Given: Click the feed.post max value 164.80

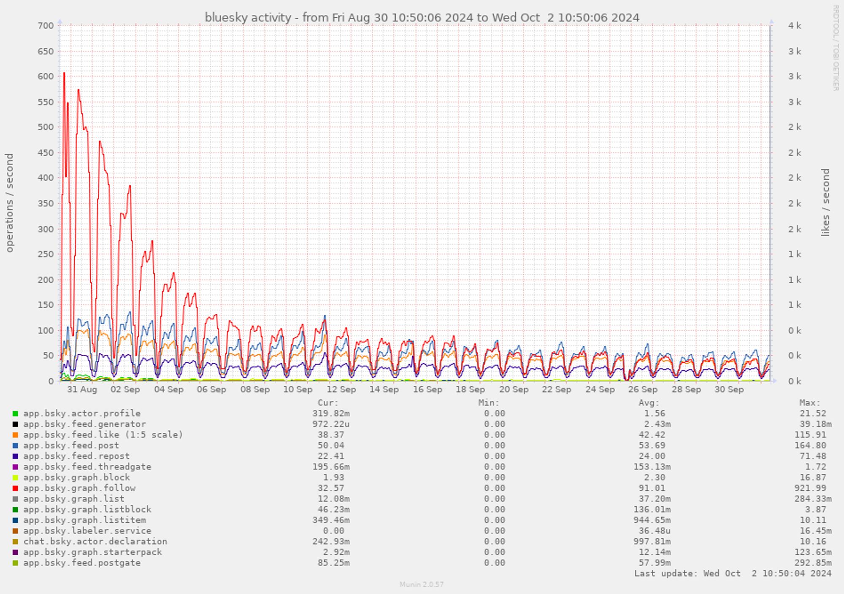Looking at the screenshot, I should (810, 445).
